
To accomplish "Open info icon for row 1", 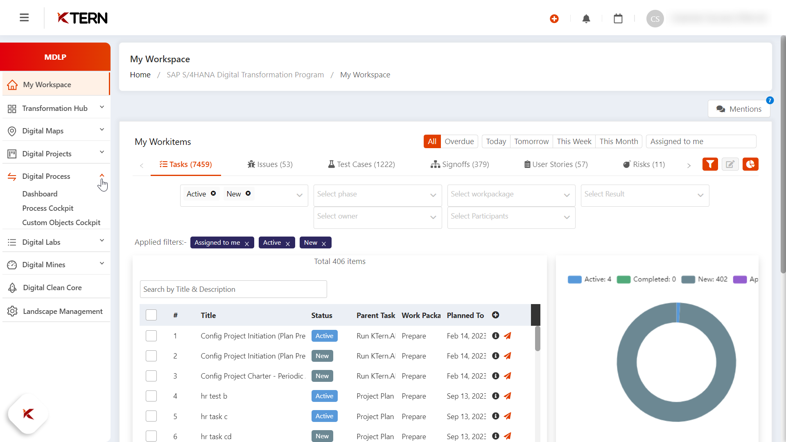I will (x=495, y=336).
